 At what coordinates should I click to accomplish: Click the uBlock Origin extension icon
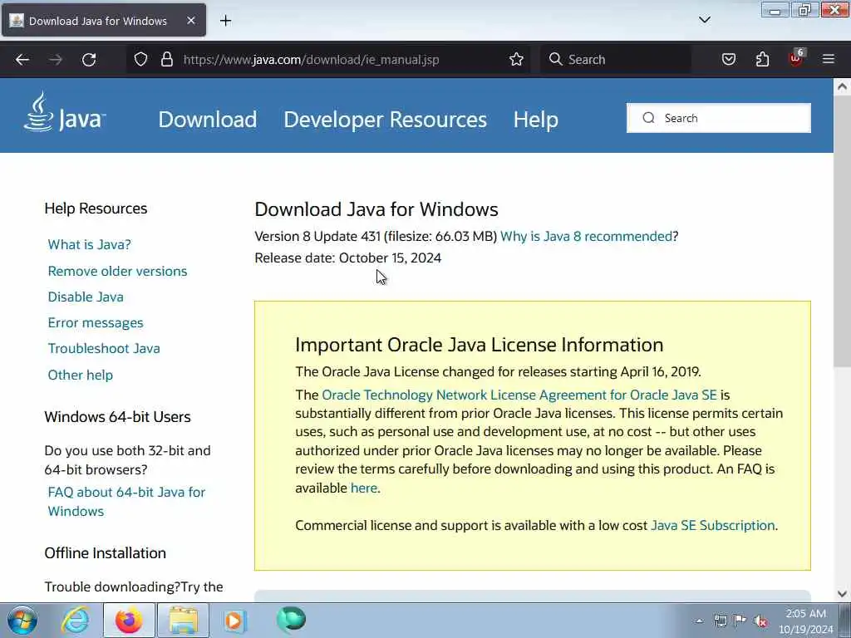(797, 59)
